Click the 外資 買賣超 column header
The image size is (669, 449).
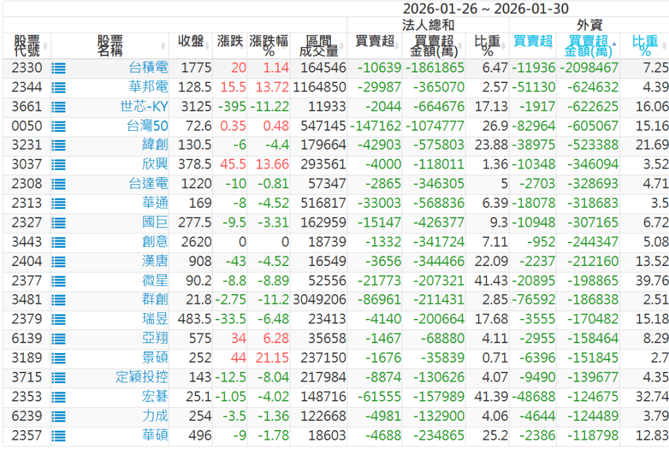click(x=532, y=42)
